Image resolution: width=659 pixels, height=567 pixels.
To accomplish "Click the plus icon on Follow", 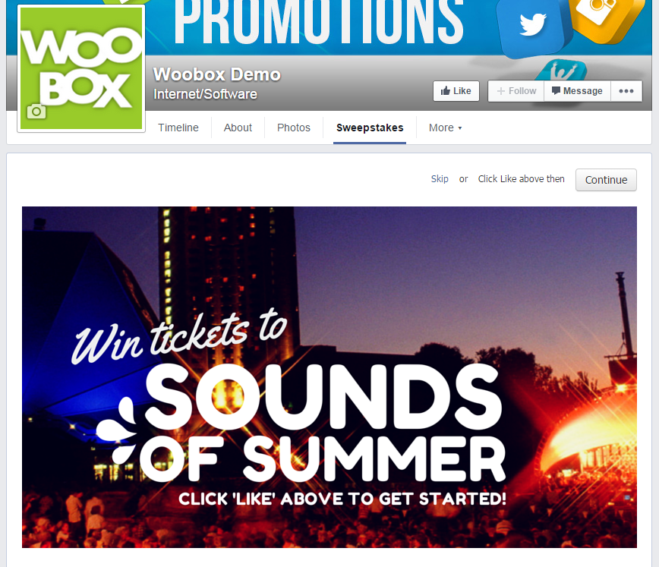I will click(500, 91).
